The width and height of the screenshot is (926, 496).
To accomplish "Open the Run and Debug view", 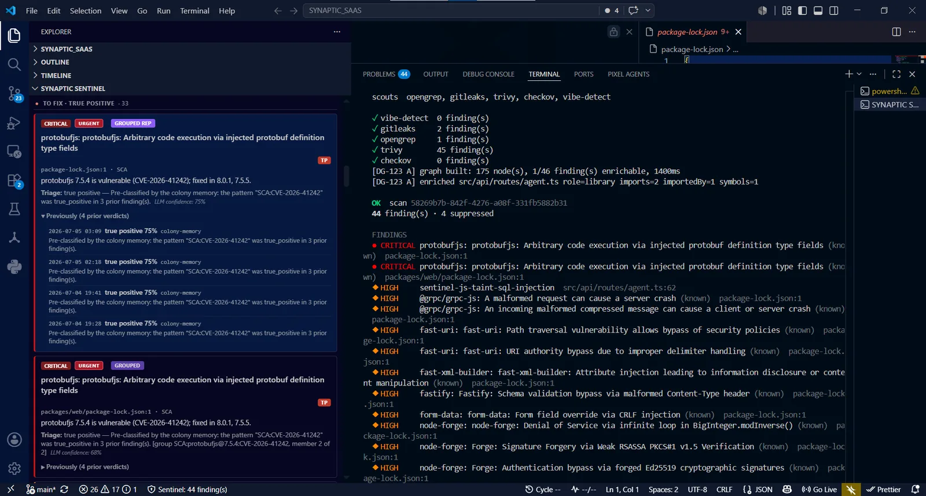I will tap(14, 123).
